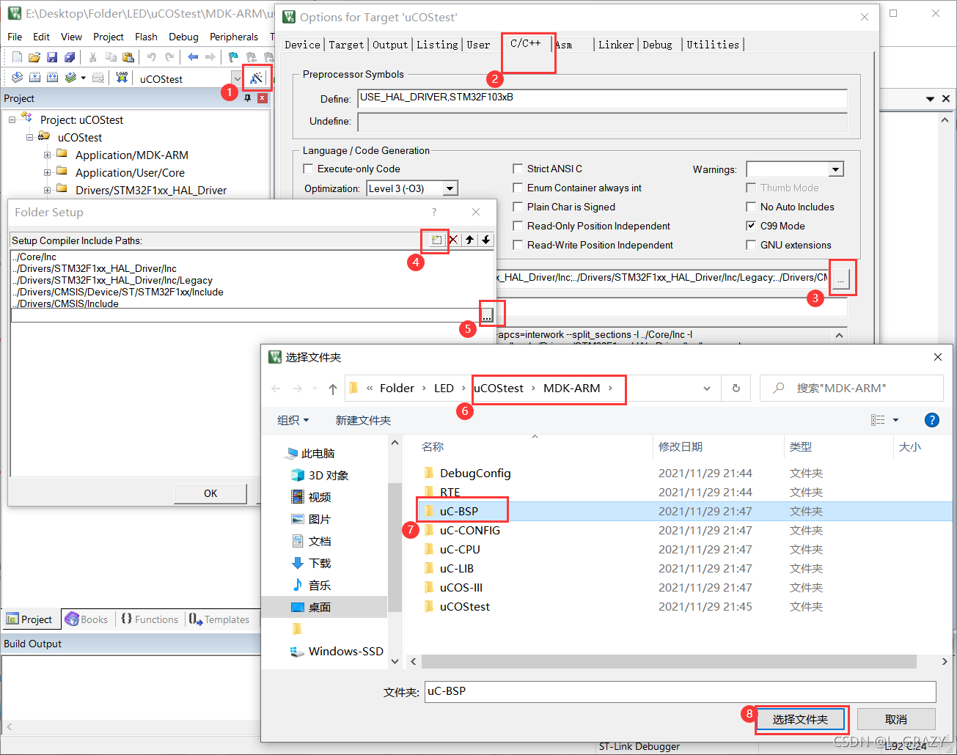Screen dimensions: 957x755
Task: Check Read-Write Position Independent
Action: [518, 245]
